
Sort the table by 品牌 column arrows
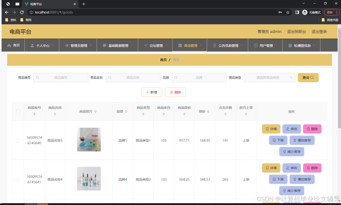point(126,112)
